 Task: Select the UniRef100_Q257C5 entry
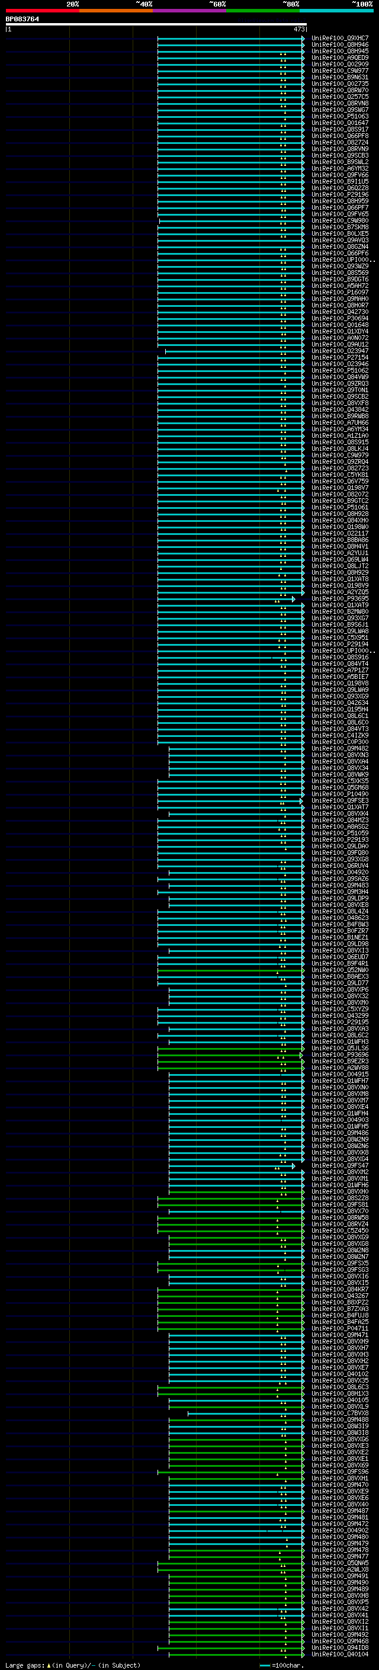(340, 97)
